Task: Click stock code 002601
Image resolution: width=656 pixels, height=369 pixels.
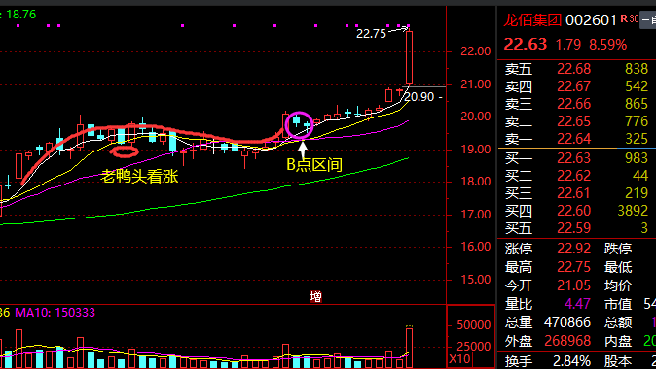Action: (x=591, y=20)
